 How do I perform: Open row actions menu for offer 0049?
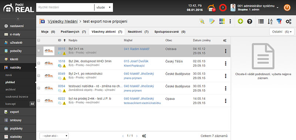coord(225,76)
